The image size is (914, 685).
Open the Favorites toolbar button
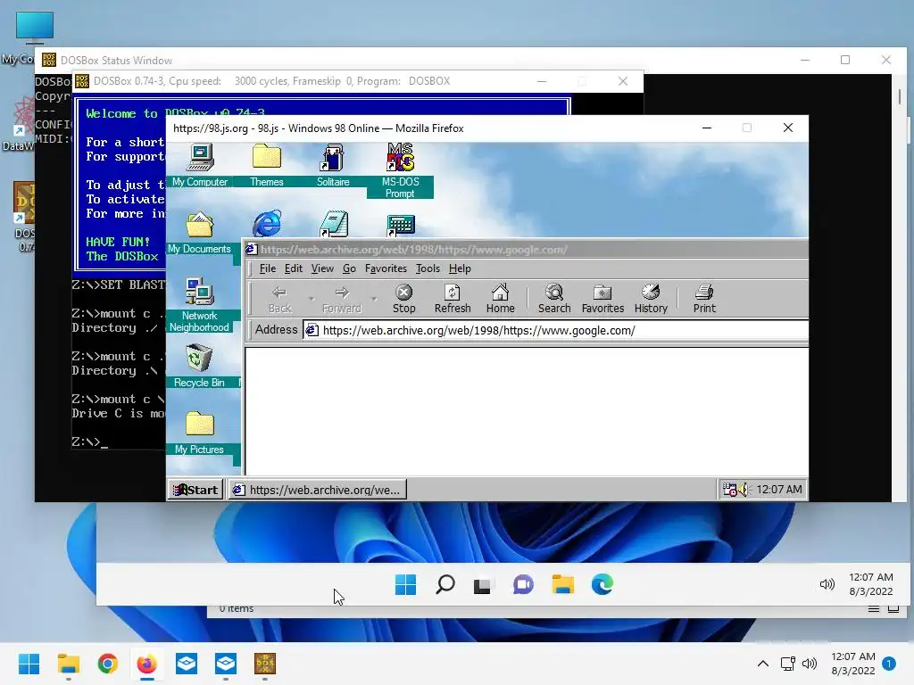[x=602, y=300]
